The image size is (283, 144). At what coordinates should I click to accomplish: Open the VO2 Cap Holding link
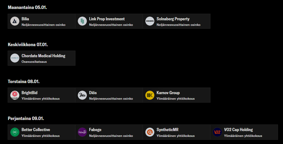pyautogui.click(x=238, y=130)
